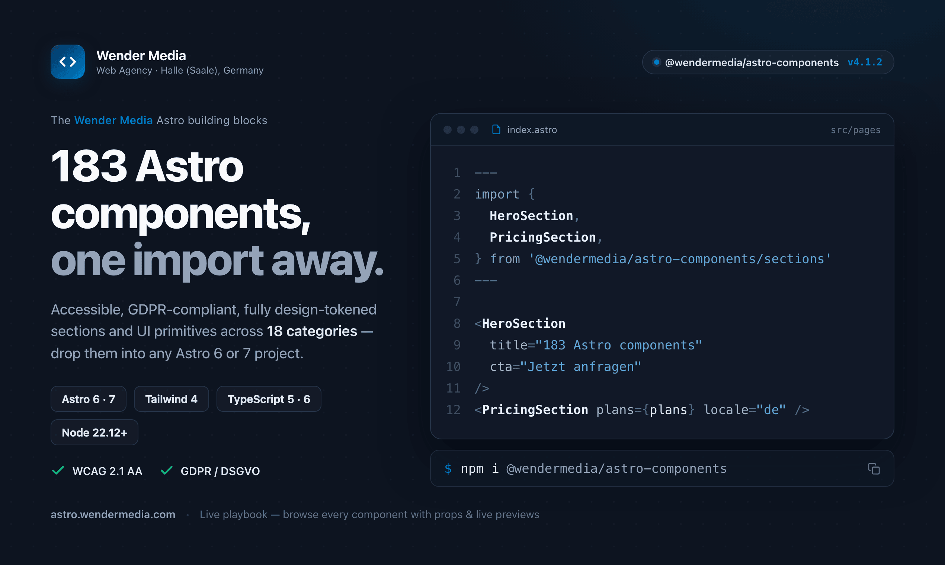Viewport: 945px width, 565px height.
Task: Click the blue Wender Media link in tagline
Action: coord(113,120)
